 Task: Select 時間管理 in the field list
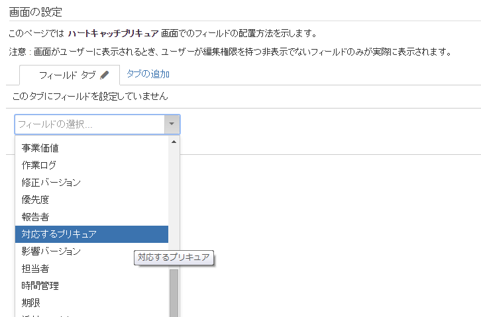[x=91, y=286]
